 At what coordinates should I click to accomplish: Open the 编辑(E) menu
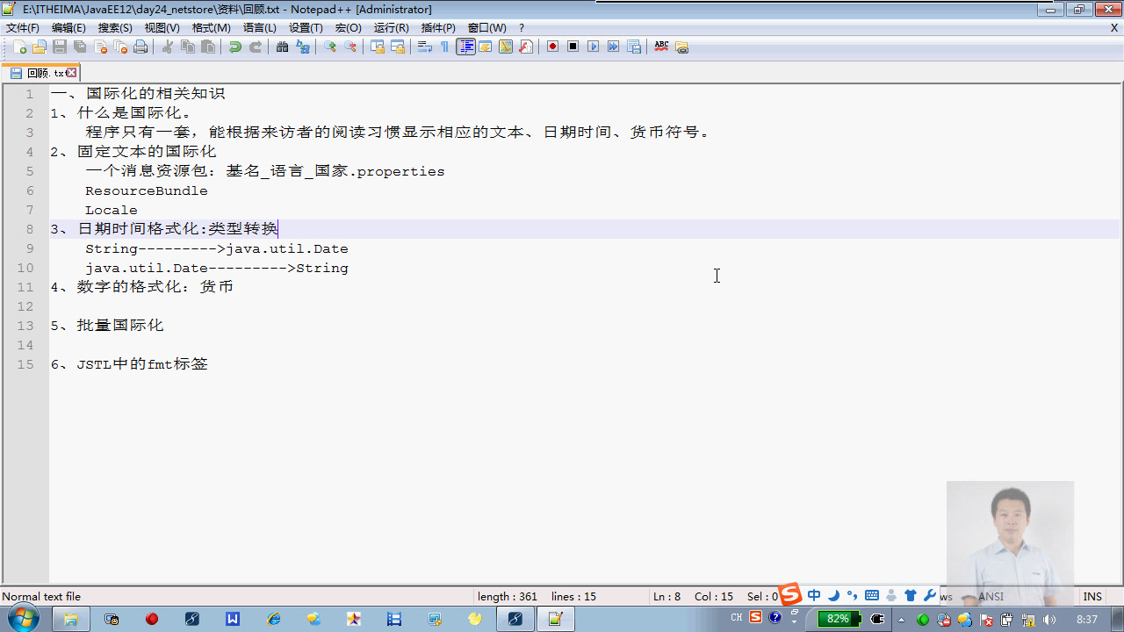click(68, 28)
